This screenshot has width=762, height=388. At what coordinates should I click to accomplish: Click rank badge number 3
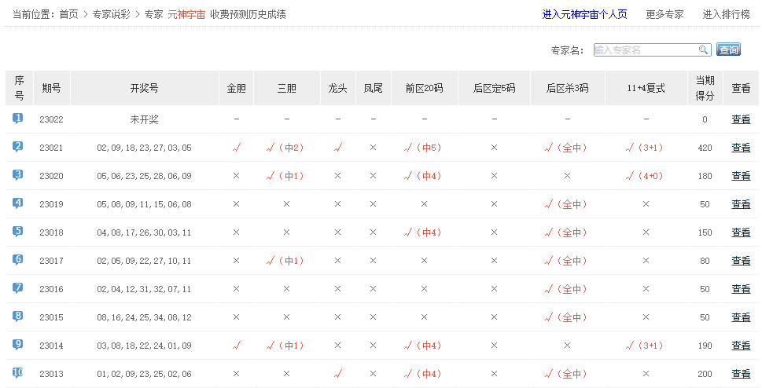coord(18,175)
